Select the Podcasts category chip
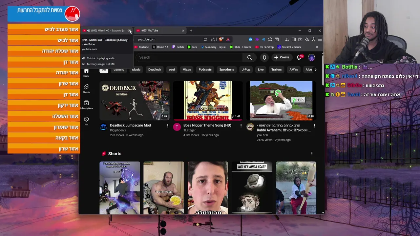Viewport: 420px width, 236px height. click(x=205, y=69)
